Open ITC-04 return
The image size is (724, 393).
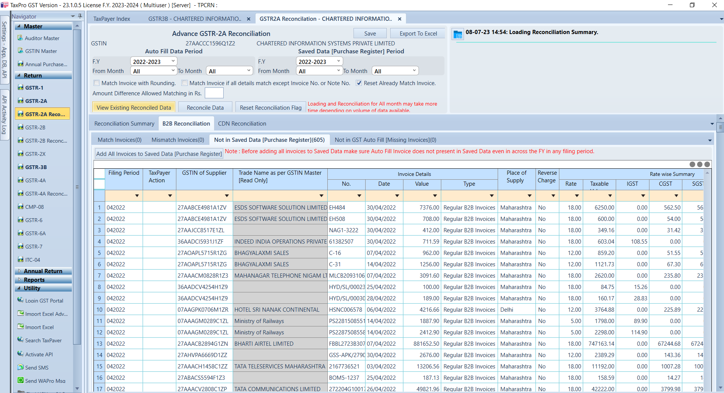coord(33,260)
